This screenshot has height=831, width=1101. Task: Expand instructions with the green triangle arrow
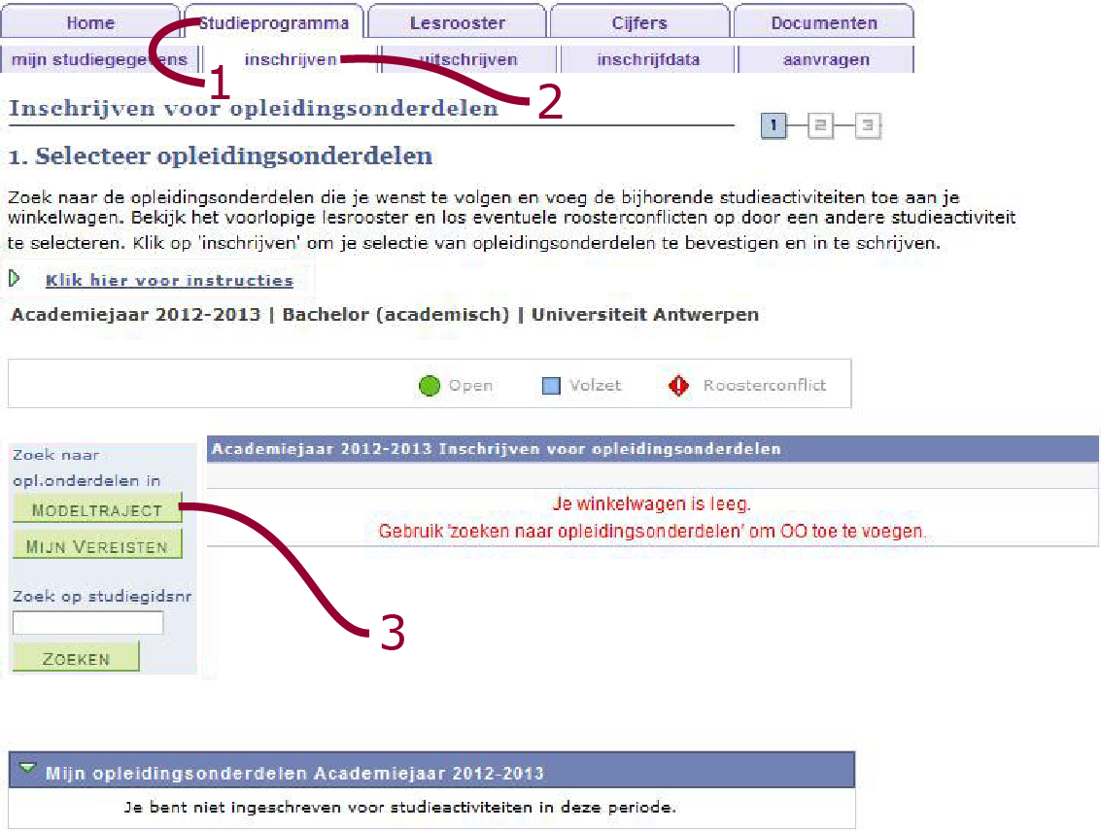[x=15, y=279]
